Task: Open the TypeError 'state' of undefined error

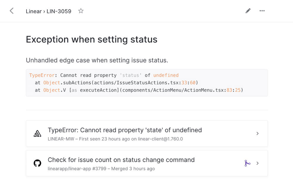Action: [x=124, y=130]
